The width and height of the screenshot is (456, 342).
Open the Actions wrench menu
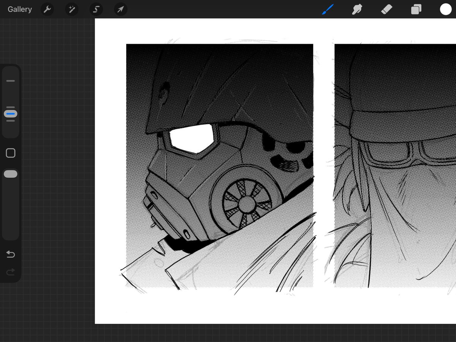47,9
